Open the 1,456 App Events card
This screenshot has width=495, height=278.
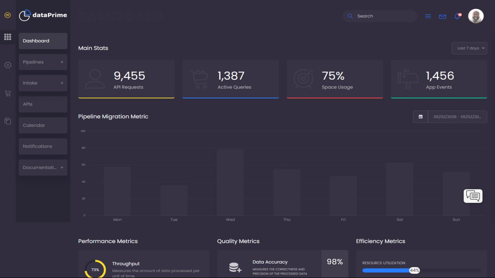439,79
